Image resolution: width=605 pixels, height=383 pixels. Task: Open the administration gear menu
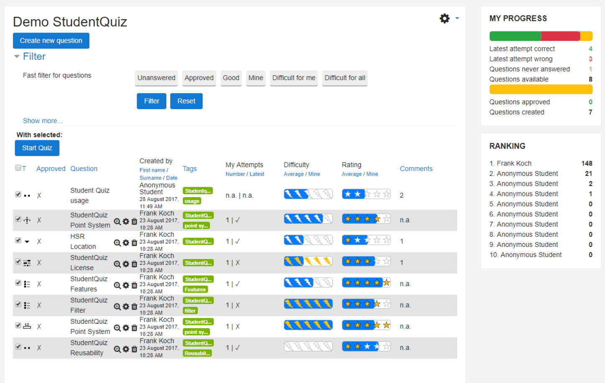coord(444,18)
